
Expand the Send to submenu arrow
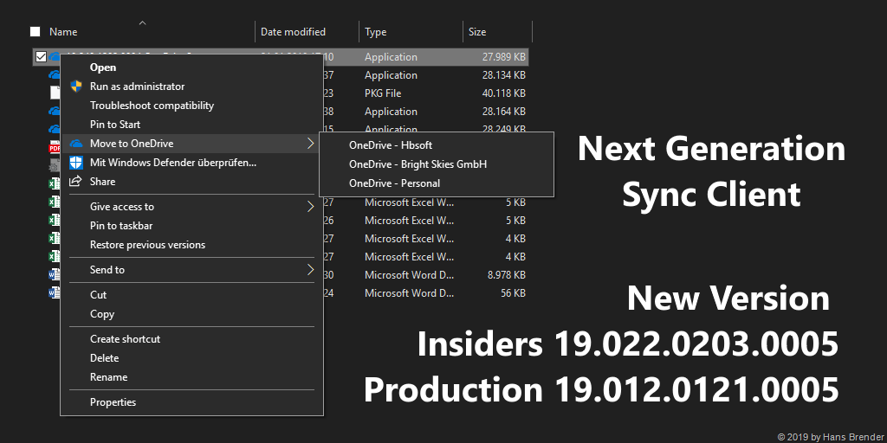310,270
